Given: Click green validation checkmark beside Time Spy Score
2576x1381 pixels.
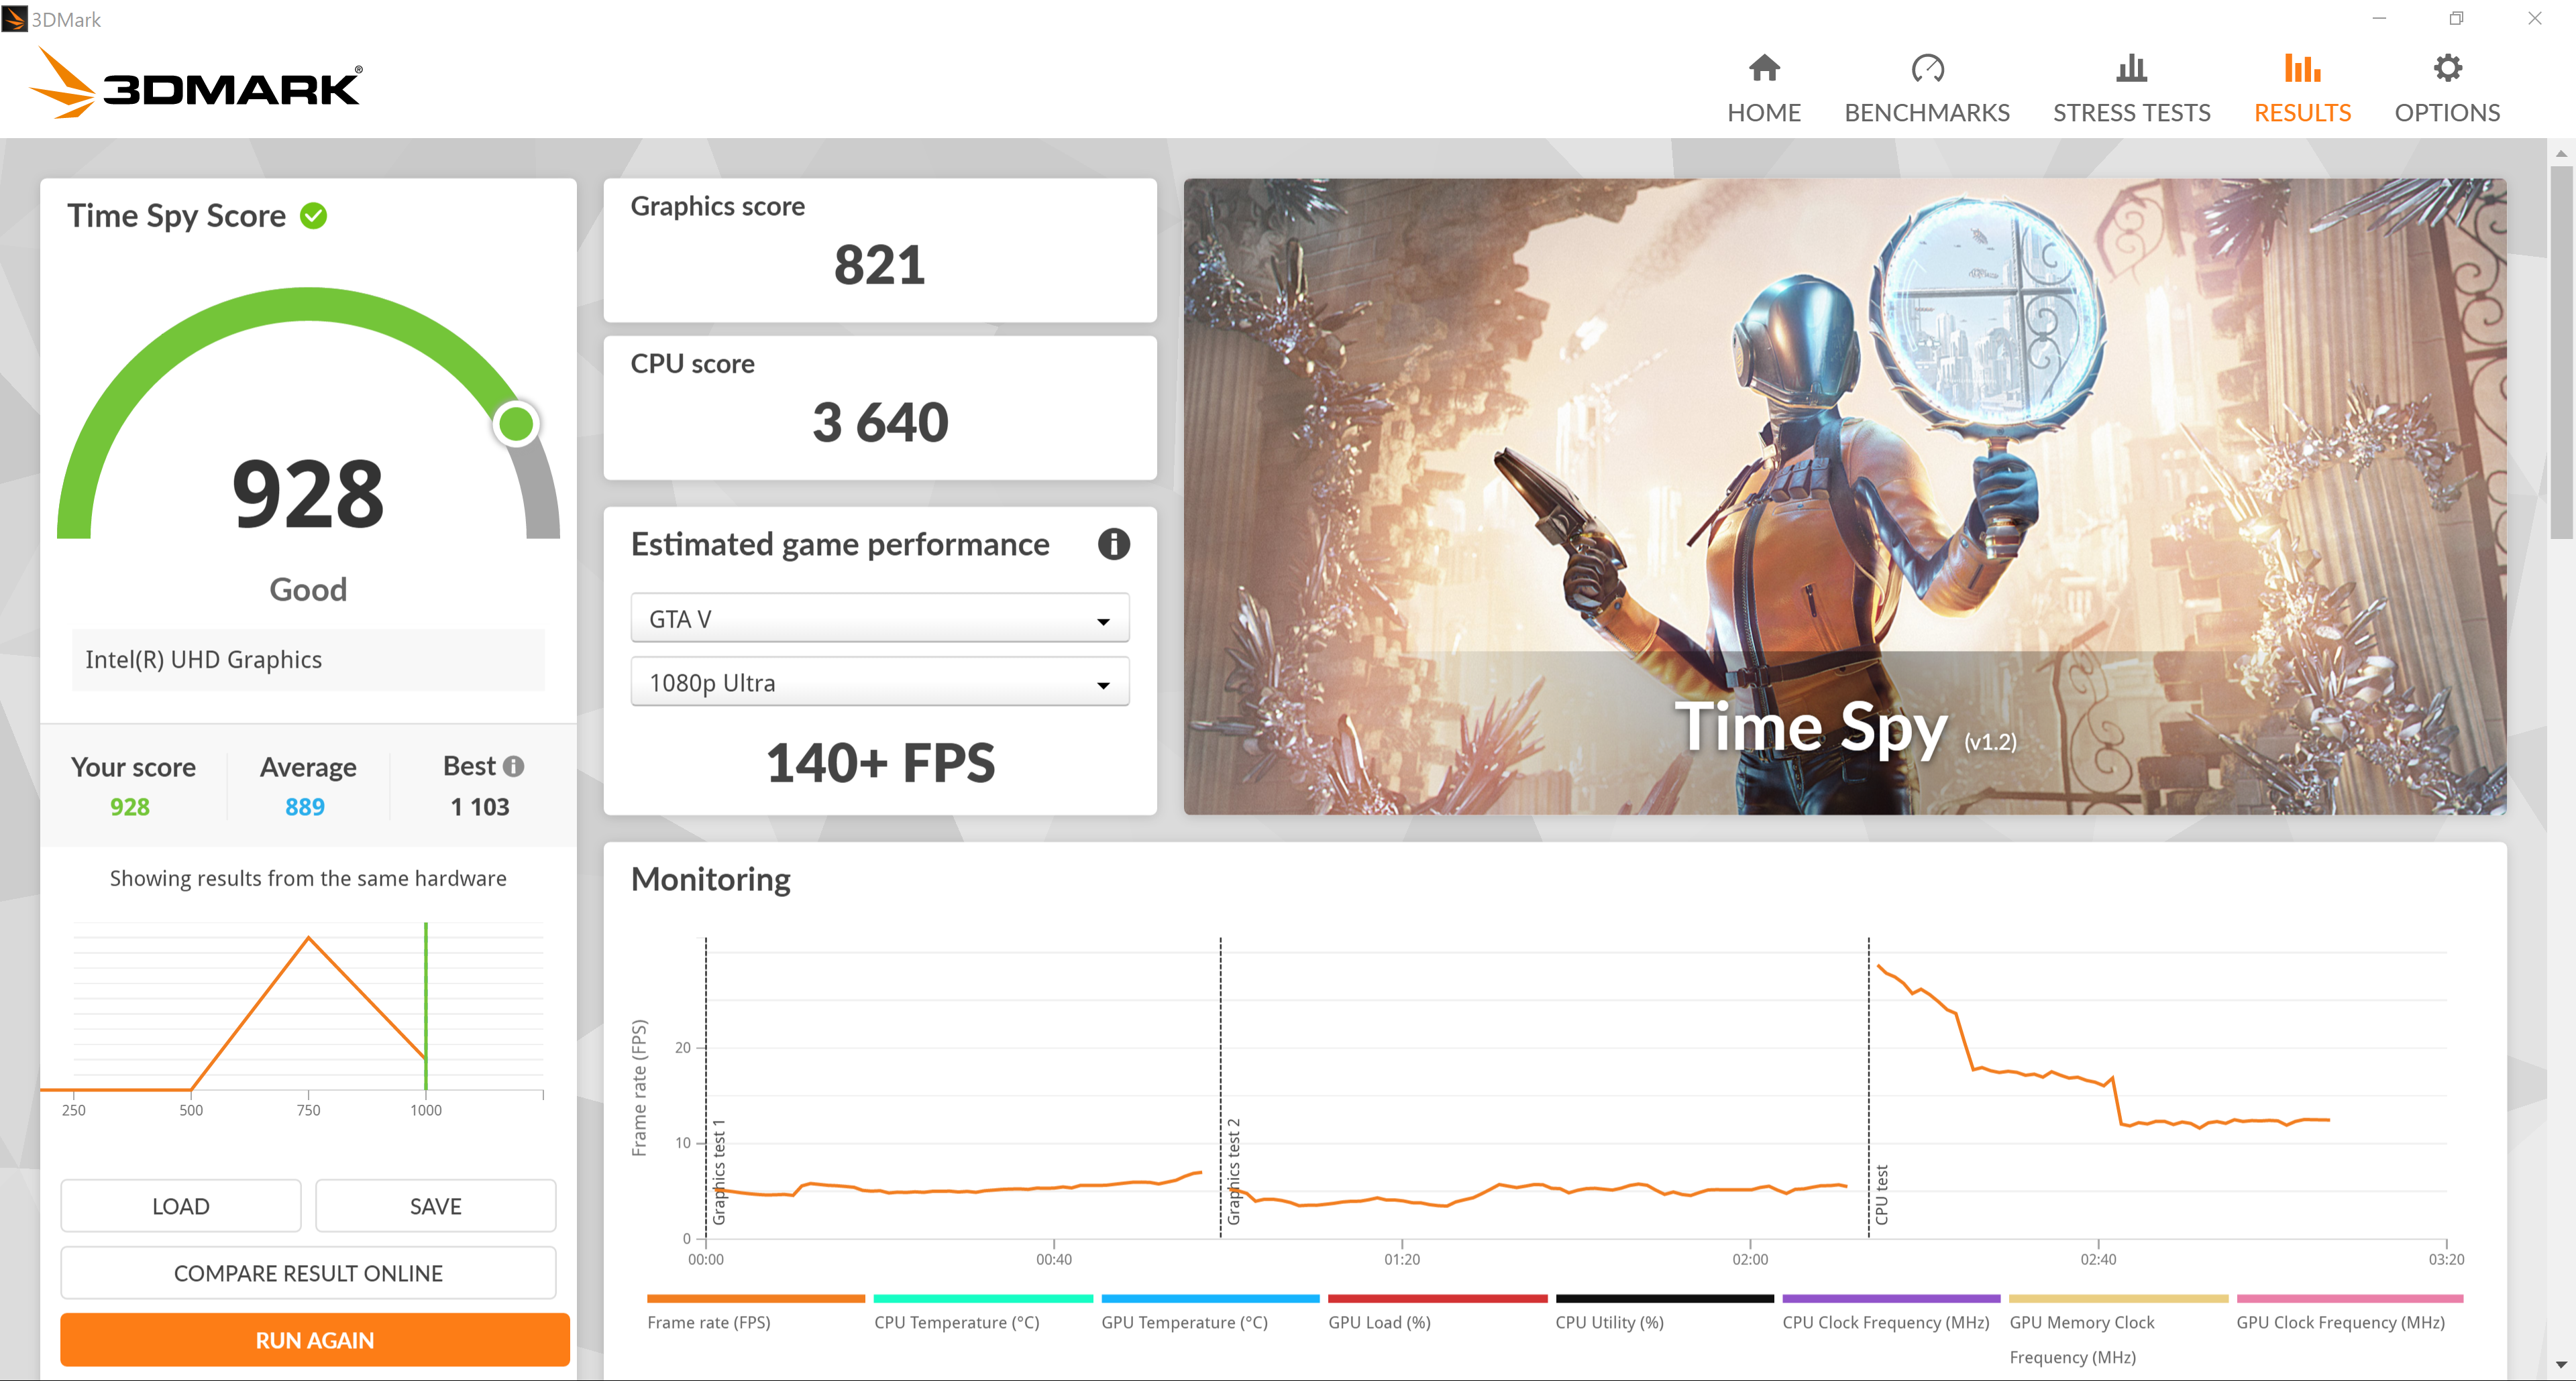Looking at the screenshot, I should (314, 216).
